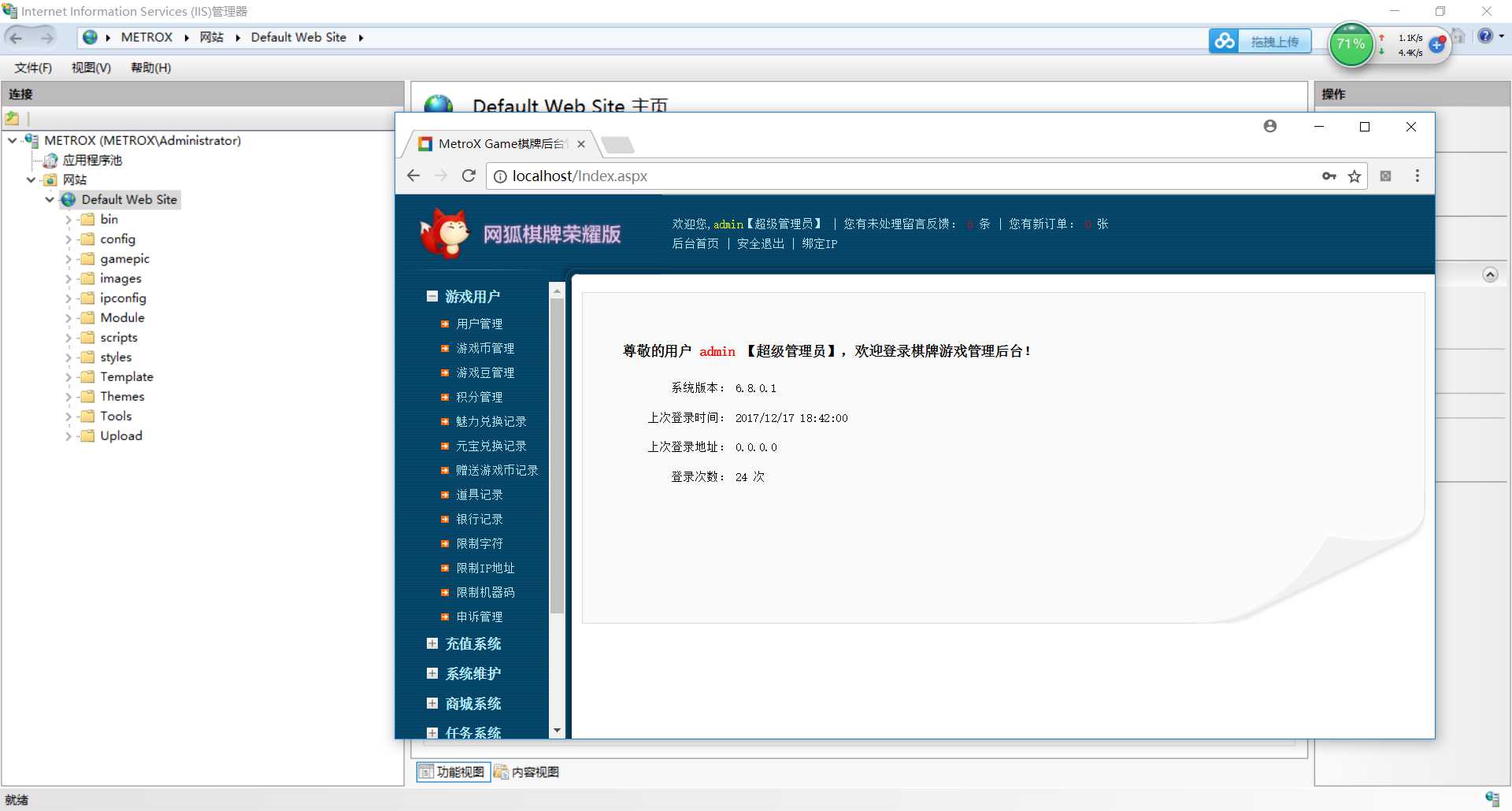The image size is (1512, 811).
Task: Click the green 71% memory ball widget
Action: pyautogui.click(x=1351, y=44)
